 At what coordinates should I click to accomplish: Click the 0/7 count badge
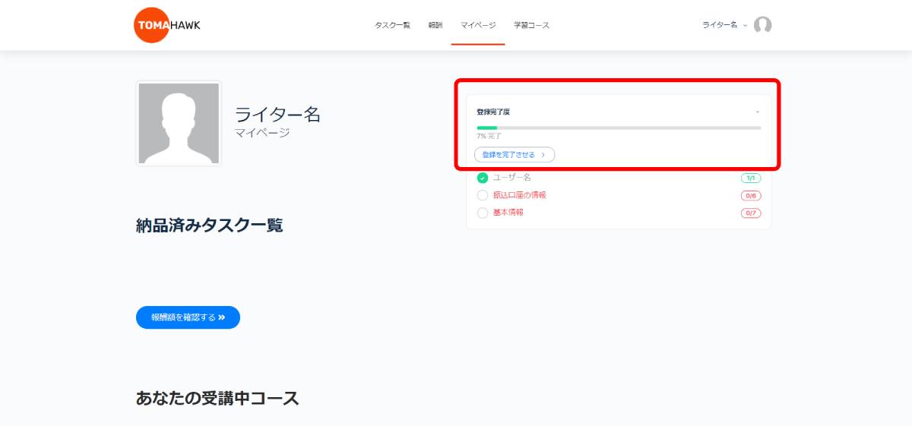pos(750,213)
